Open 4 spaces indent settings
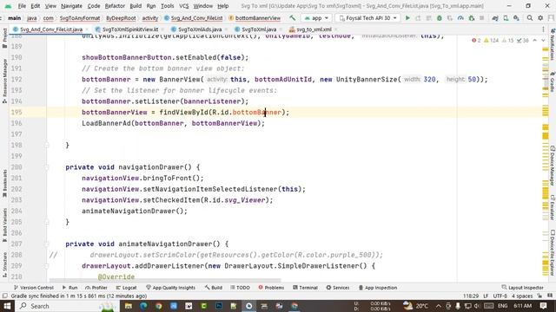This screenshot has width=556, height=312. click(x=522, y=296)
